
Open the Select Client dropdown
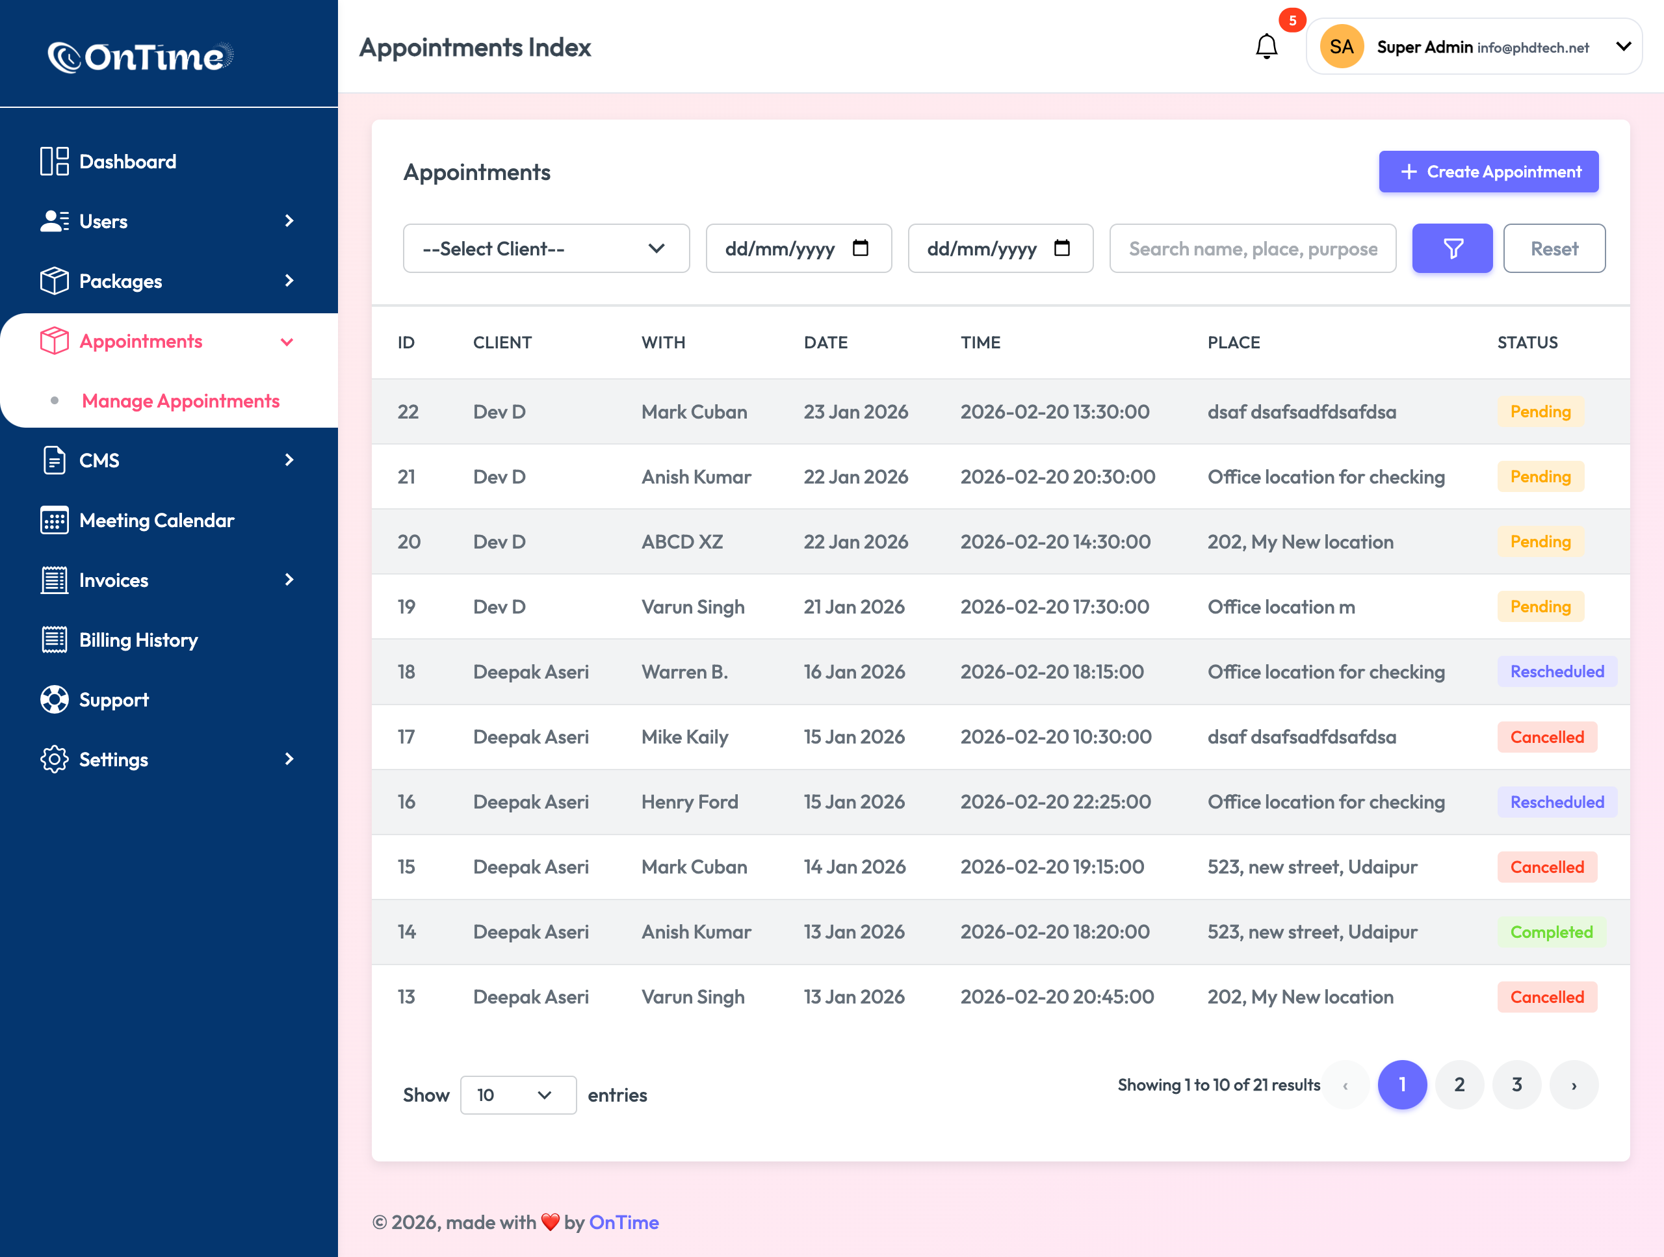546,248
